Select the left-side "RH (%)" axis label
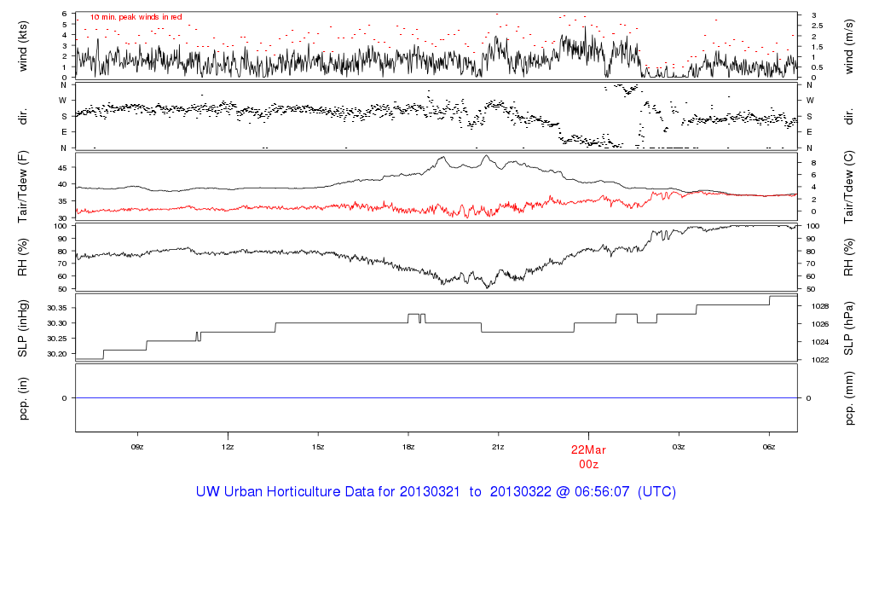 [23, 258]
